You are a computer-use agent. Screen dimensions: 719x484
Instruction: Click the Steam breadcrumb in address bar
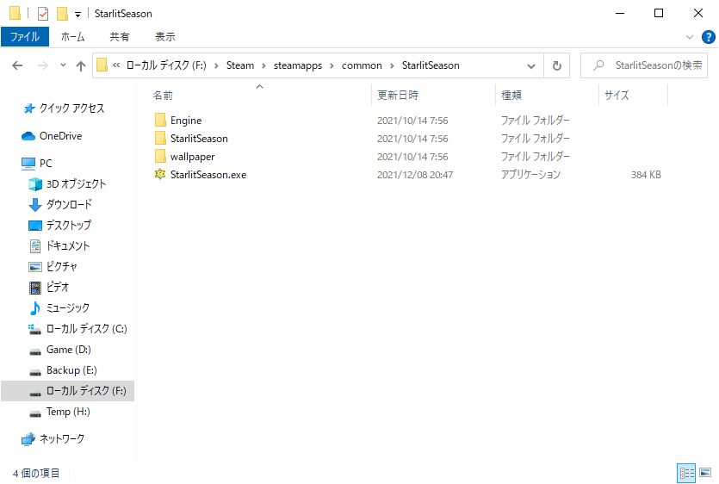pyautogui.click(x=240, y=65)
